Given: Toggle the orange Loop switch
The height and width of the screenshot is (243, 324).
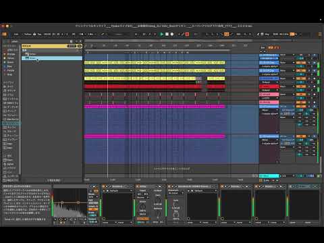Looking at the screenshot, I should tap(226, 34).
